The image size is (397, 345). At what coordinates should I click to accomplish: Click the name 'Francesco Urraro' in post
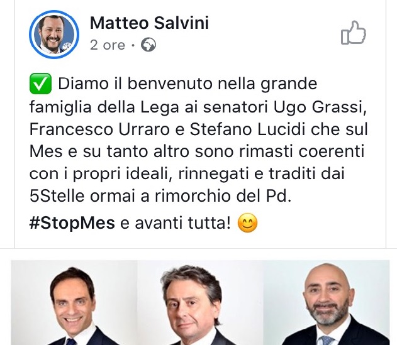pyautogui.click(x=100, y=129)
